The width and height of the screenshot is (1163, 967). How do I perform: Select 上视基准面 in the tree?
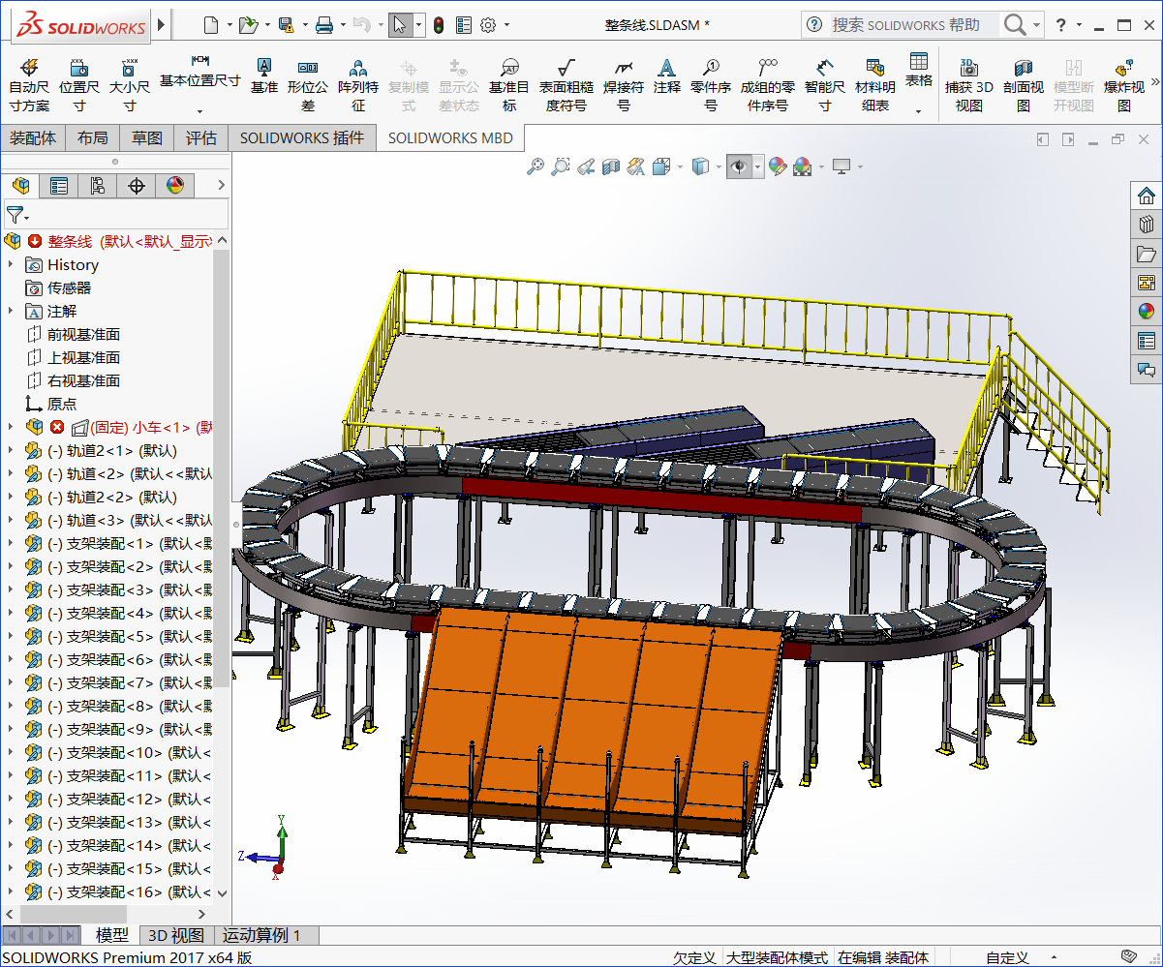pyautogui.click(x=83, y=357)
